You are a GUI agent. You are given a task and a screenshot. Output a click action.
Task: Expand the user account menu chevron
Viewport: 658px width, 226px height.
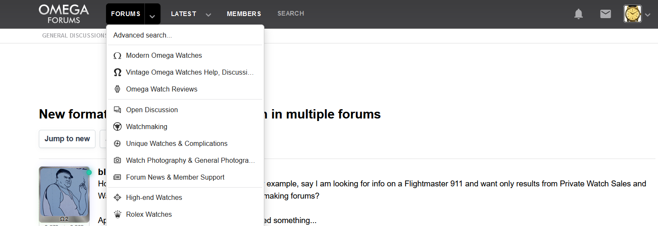click(x=647, y=15)
